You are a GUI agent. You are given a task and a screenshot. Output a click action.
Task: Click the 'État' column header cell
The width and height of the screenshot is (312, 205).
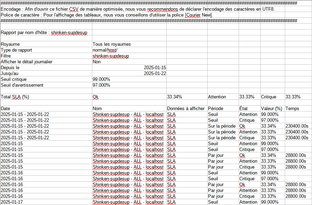[x=243, y=108]
